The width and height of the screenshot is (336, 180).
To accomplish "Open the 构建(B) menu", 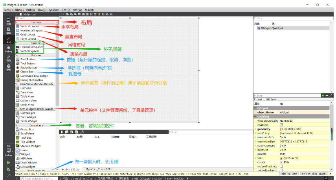I will (x=30, y=10).
